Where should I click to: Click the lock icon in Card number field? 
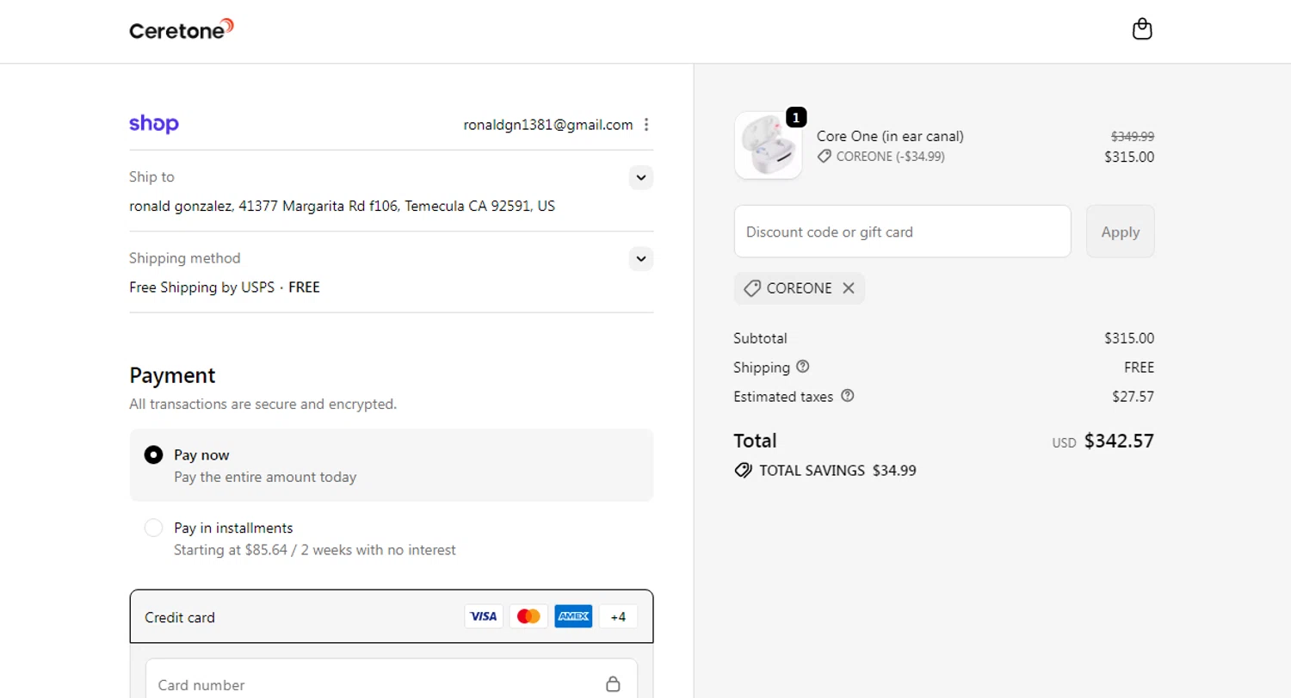[613, 684]
